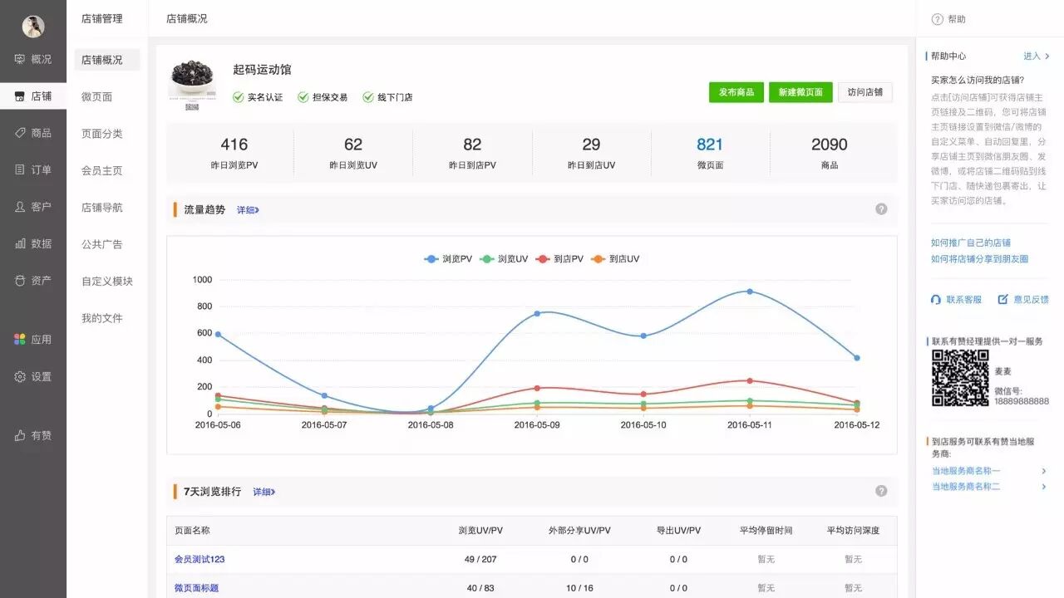Open 流量趋势 详细 link

tap(248, 210)
